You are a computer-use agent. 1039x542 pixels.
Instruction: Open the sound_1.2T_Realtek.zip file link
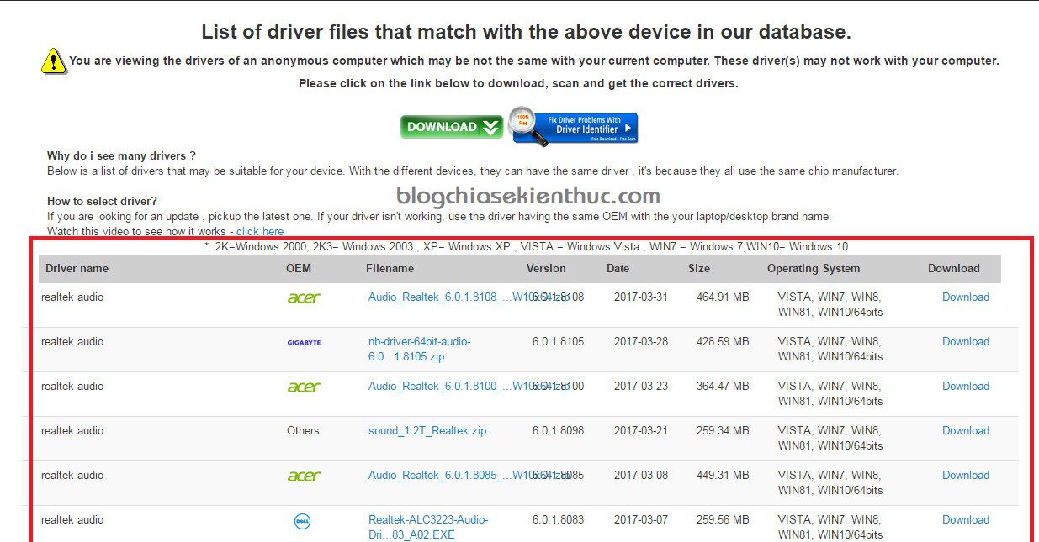click(x=427, y=430)
